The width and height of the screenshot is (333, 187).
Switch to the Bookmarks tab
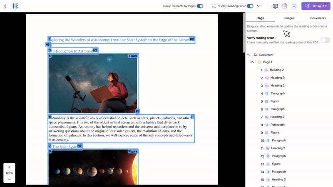click(x=318, y=18)
